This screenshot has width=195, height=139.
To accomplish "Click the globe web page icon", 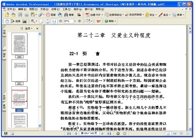I will [x=60, y=15].
